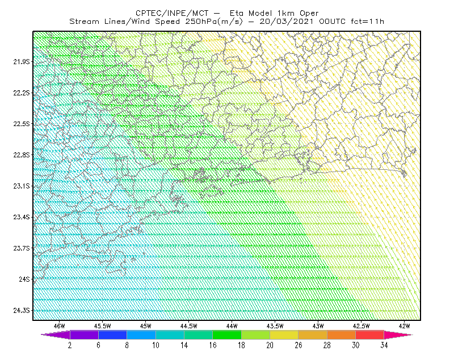Click the yellow 20-26 legend segment
The height and width of the screenshot is (351, 454).
(x=284, y=335)
